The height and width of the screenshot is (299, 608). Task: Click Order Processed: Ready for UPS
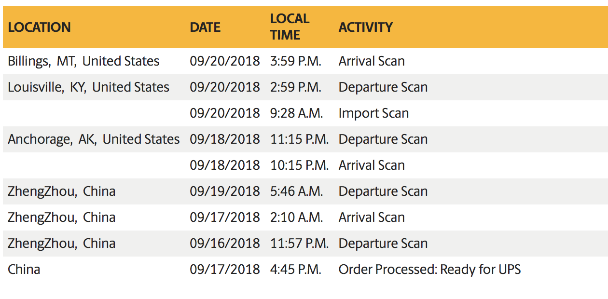pyautogui.click(x=429, y=270)
